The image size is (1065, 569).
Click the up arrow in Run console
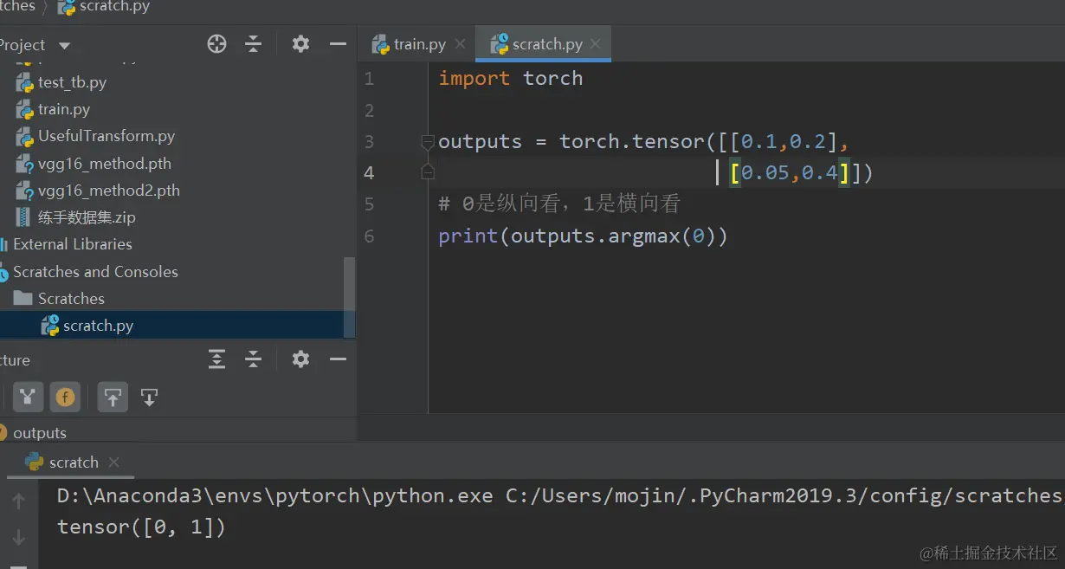tap(18, 501)
